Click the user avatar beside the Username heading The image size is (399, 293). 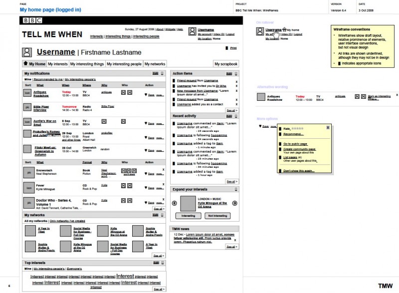(x=27, y=52)
